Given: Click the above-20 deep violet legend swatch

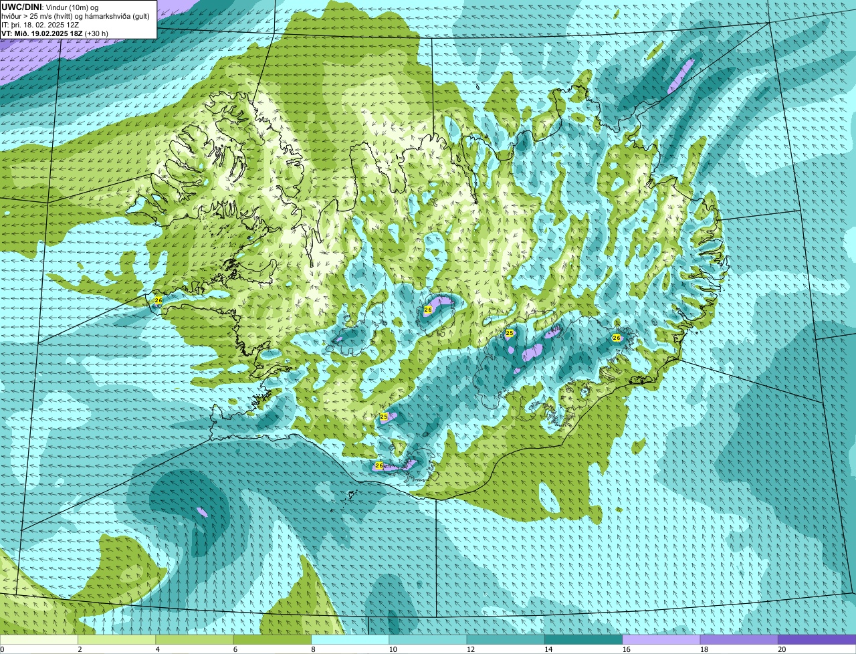Looking at the screenshot, I should (x=817, y=640).
